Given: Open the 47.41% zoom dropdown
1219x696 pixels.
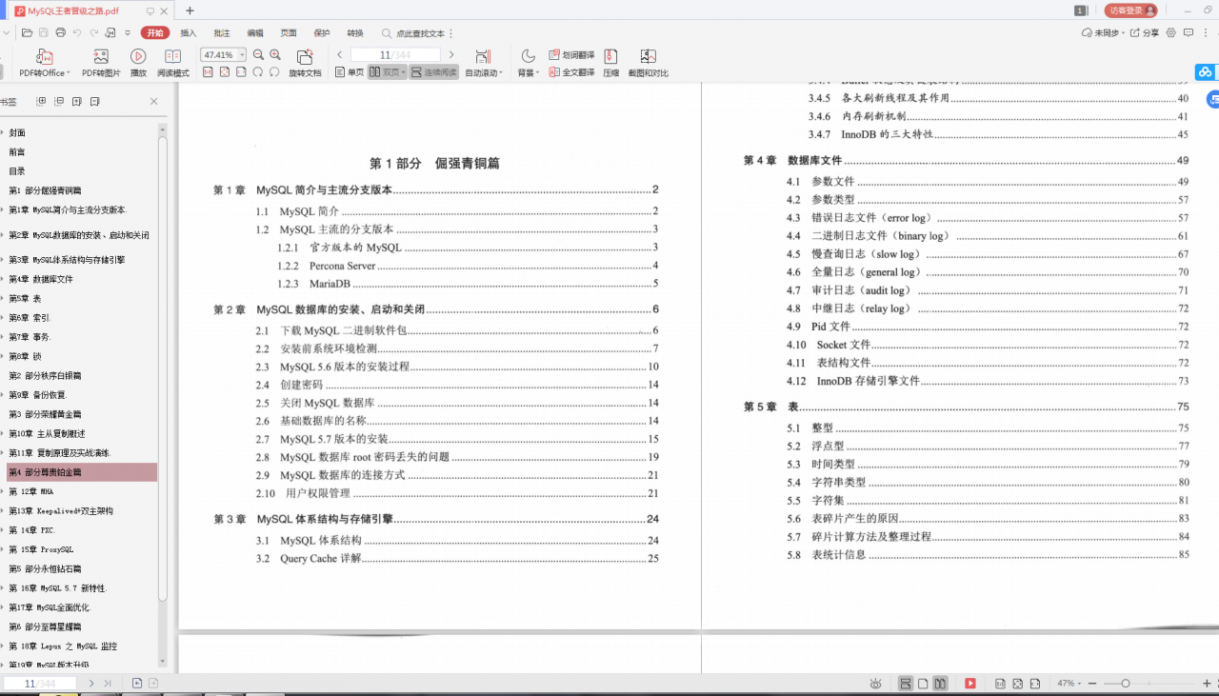Looking at the screenshot, I should point(242,55).
